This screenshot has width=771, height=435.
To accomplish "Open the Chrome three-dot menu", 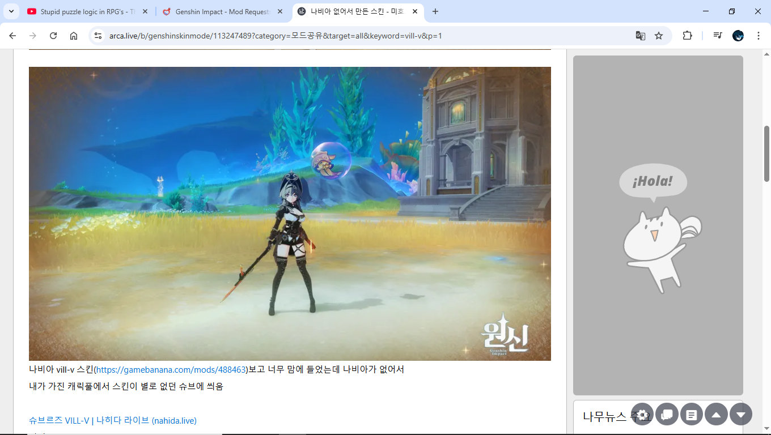I will coord(759,36).
